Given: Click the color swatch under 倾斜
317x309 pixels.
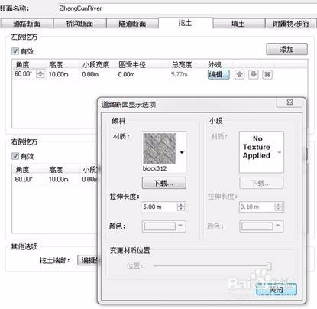Looking at the screenshot, I should tap(160, 226).
